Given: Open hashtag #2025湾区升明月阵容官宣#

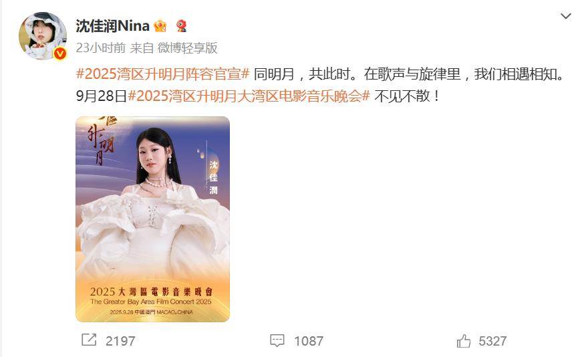Looking at the screenshot, I should (163, 74).
